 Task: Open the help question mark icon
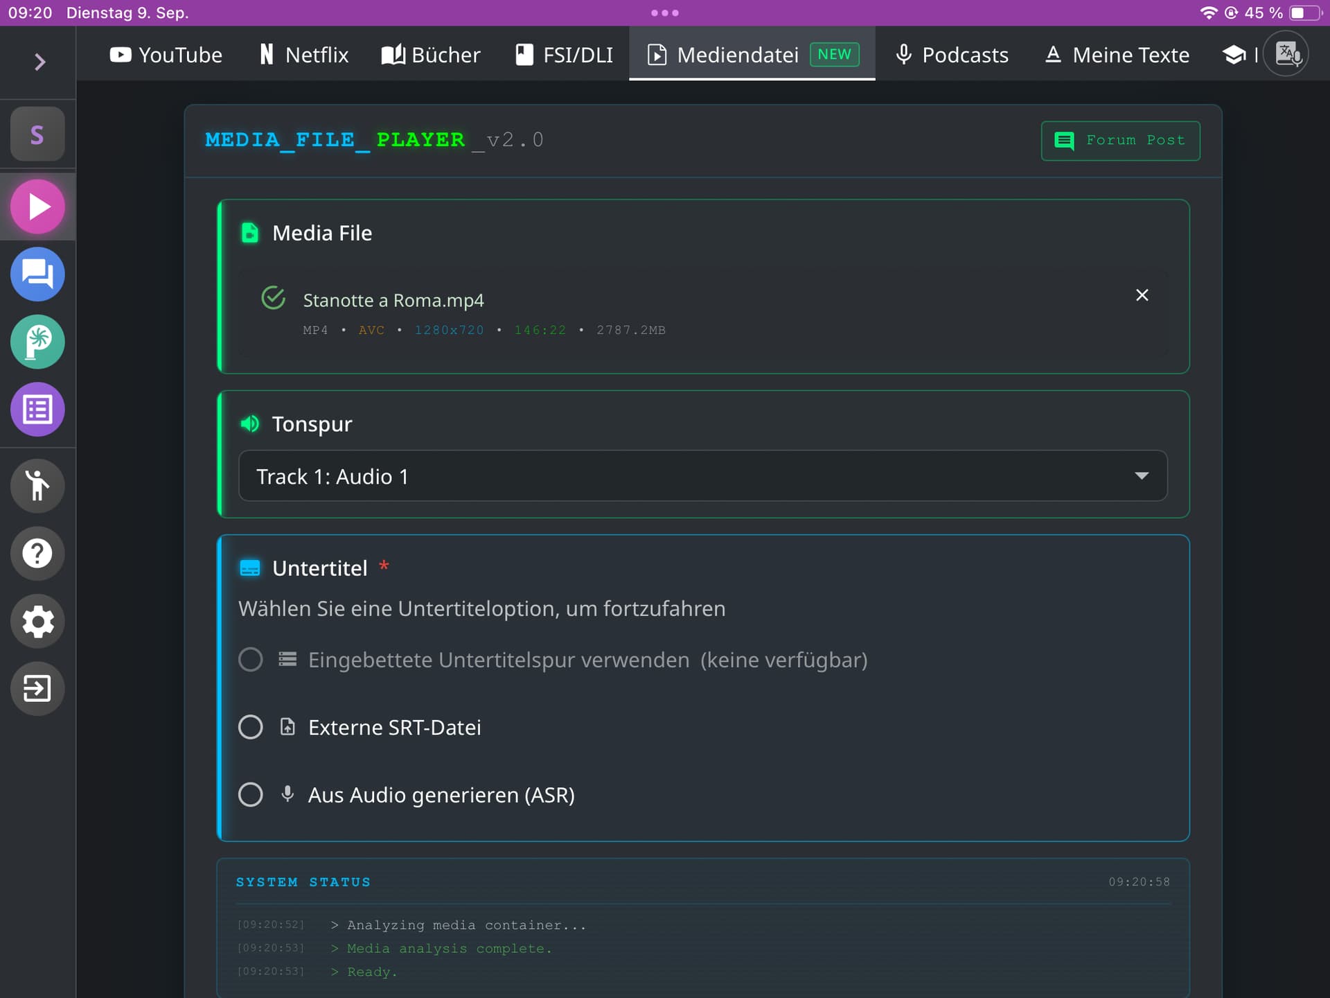click(x=37, y=553)
